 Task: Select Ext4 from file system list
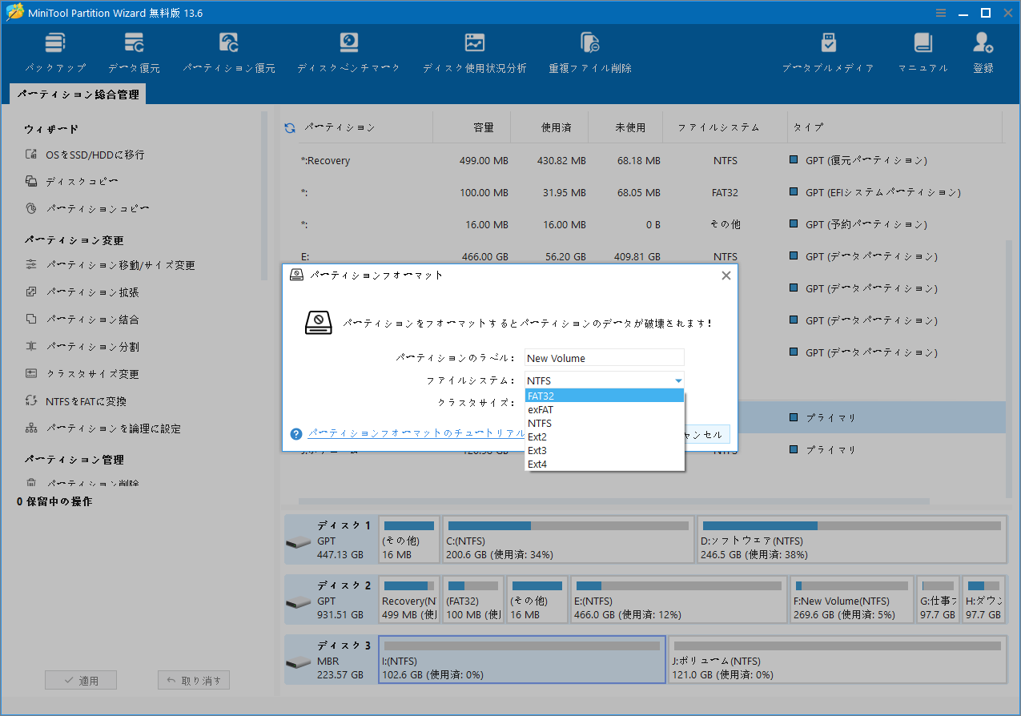tap(605, 464)
